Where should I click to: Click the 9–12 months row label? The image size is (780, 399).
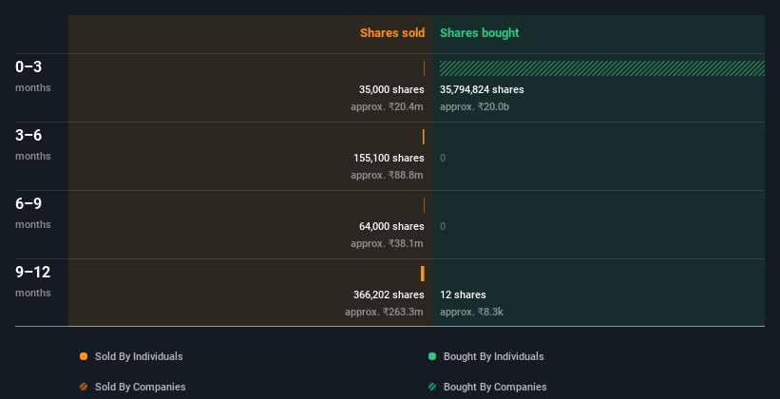(x=33, y=281)
